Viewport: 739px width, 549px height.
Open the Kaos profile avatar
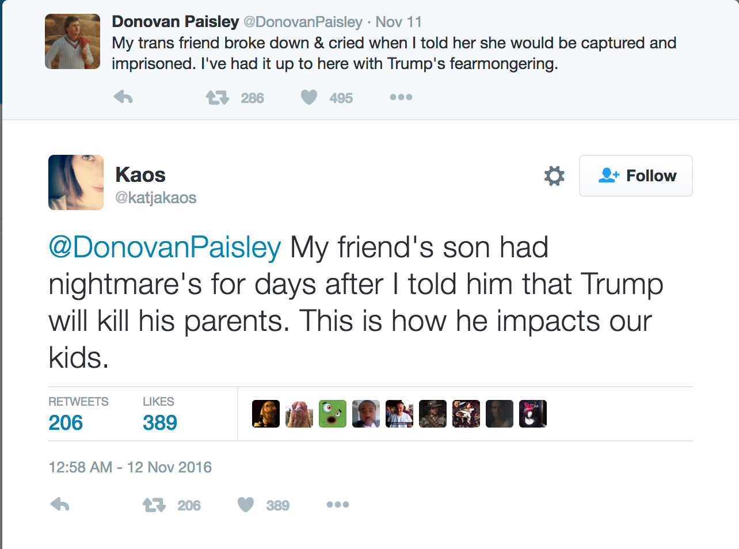[x=76, y=182]
